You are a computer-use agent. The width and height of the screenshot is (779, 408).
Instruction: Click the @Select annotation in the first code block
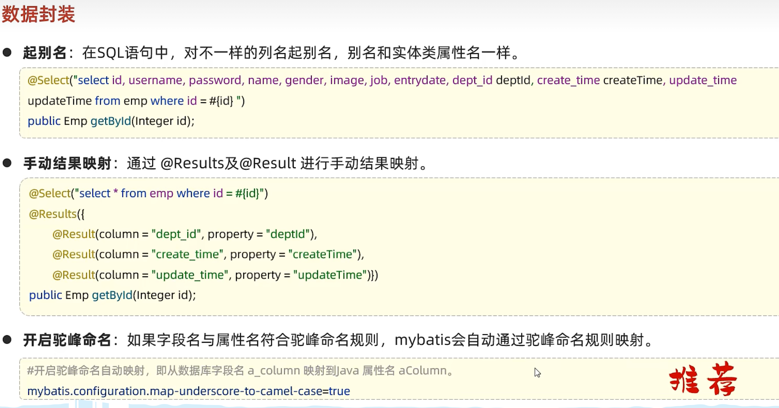pos(48,80)
